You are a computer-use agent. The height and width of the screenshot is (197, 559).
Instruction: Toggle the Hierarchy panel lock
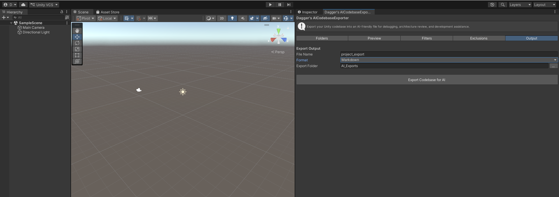[62, 12]
